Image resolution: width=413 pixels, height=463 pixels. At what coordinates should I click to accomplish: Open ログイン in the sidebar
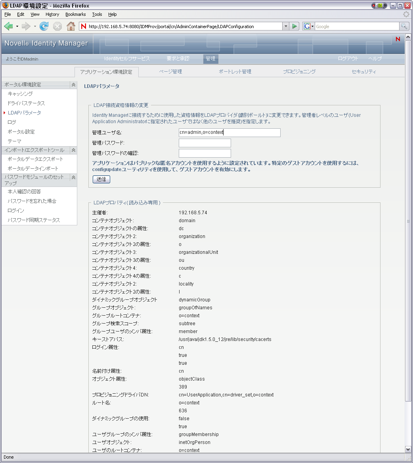point(16,210)
